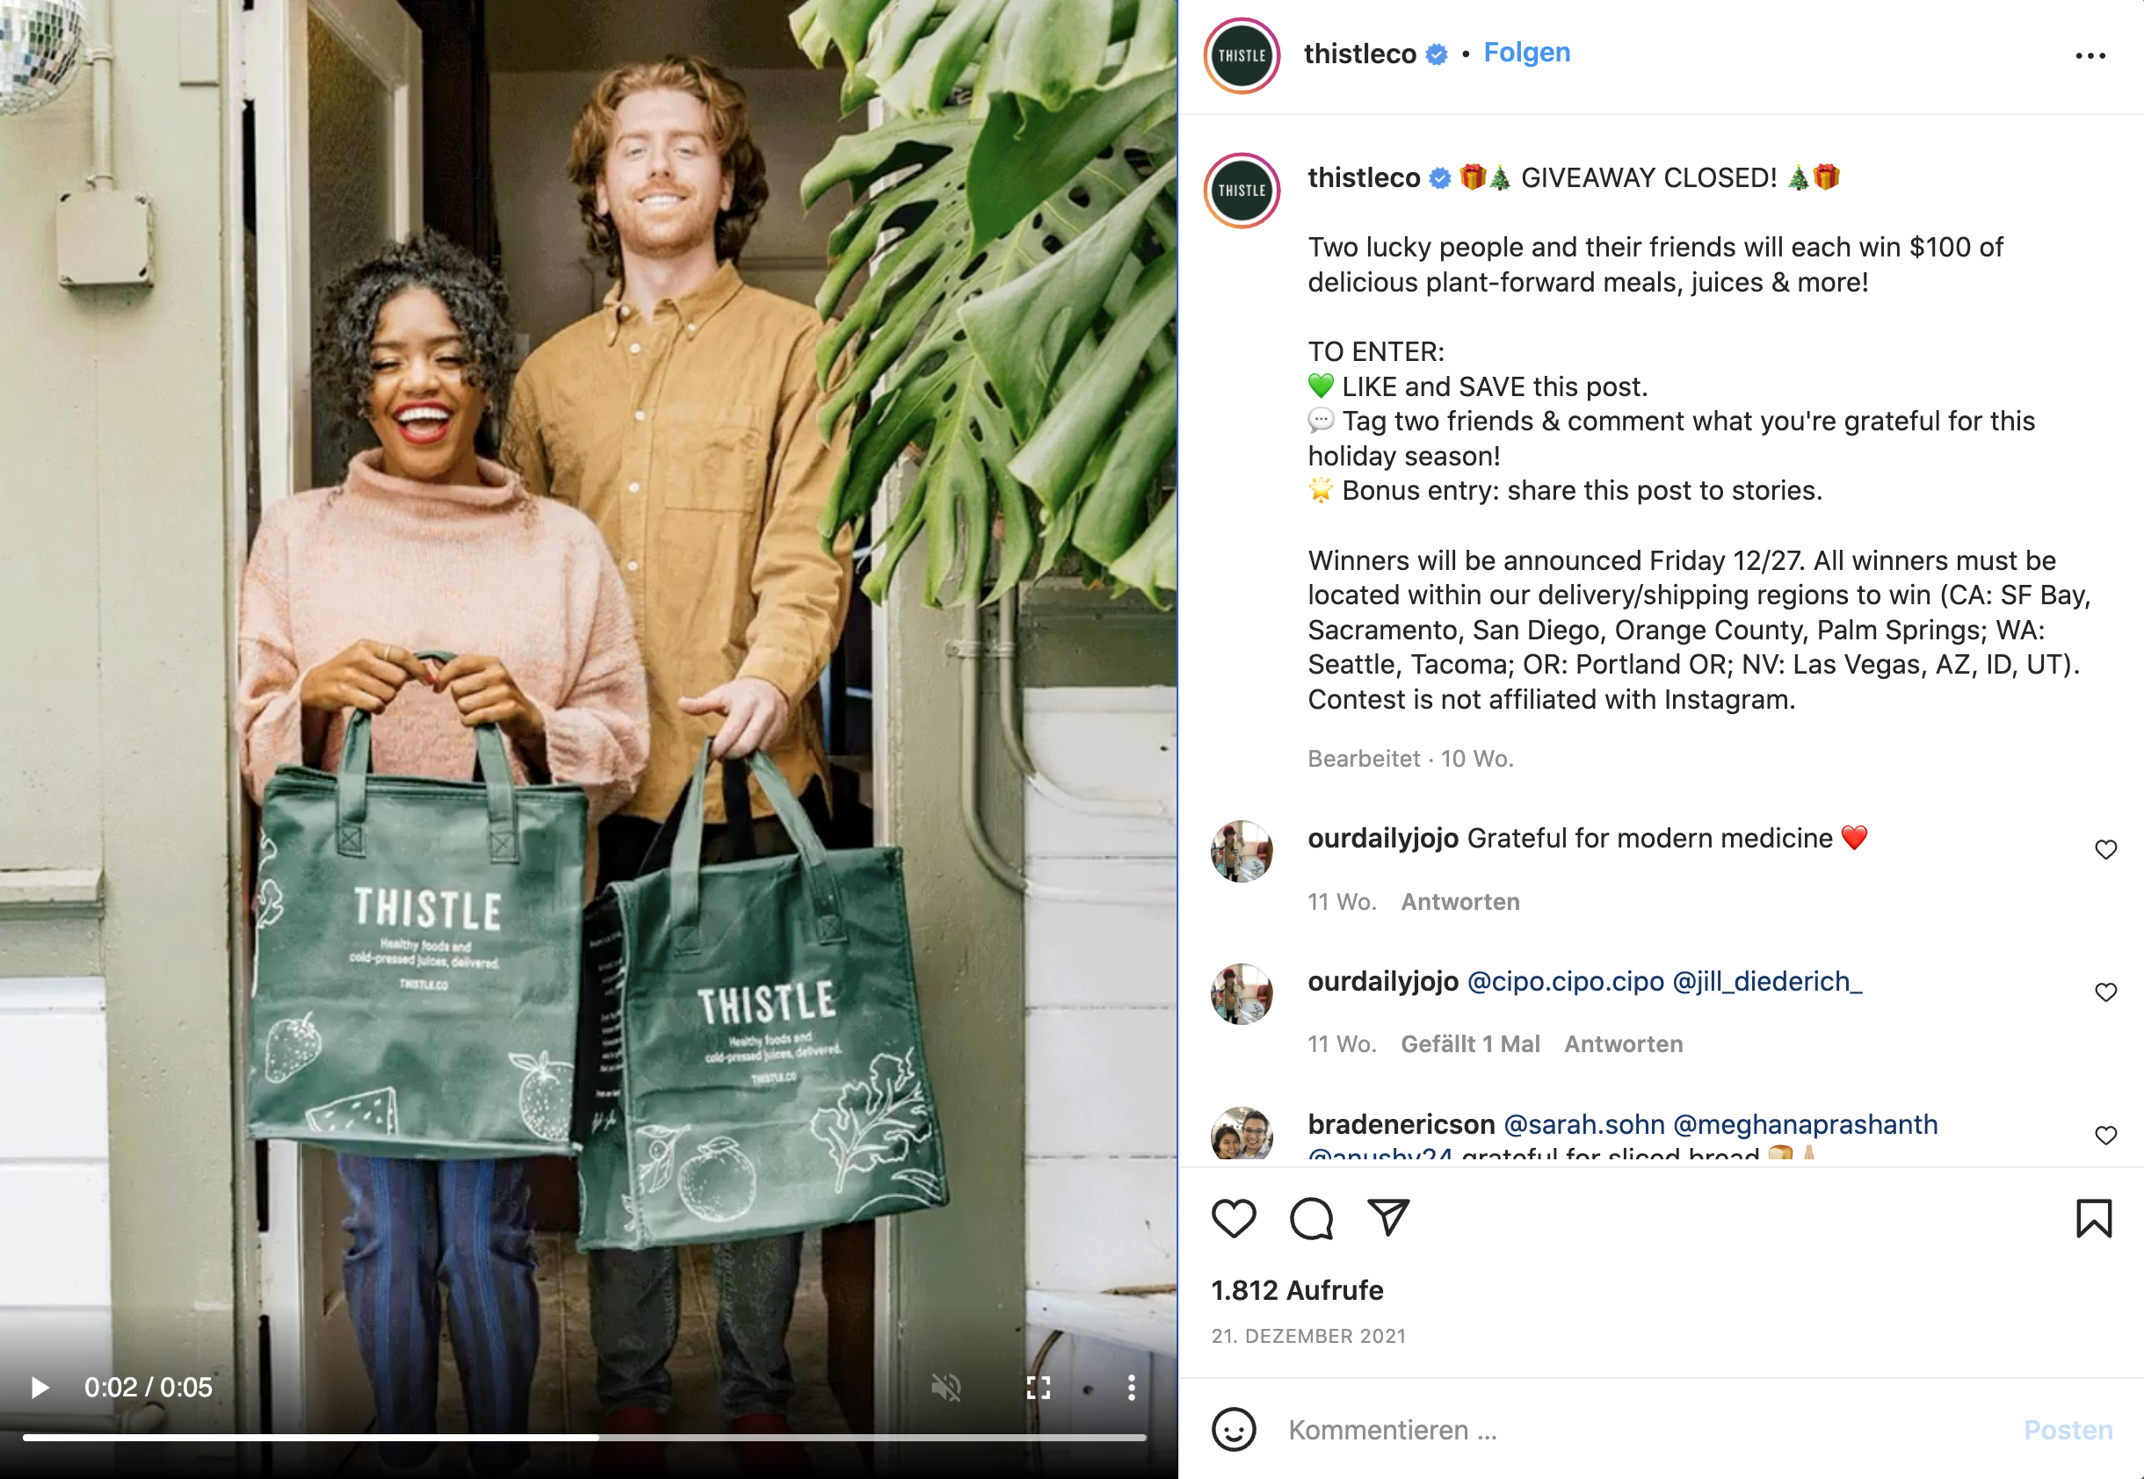
Task: Open the three-dot post options menu
Action: [x=2090, y=55]
